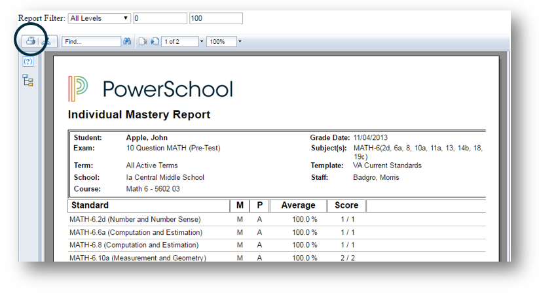Click row MATH-6.10a (Measurement and Geometry)
Viewport: 539px width, 293px height.
pyautogui.click(x=277, y=257)
